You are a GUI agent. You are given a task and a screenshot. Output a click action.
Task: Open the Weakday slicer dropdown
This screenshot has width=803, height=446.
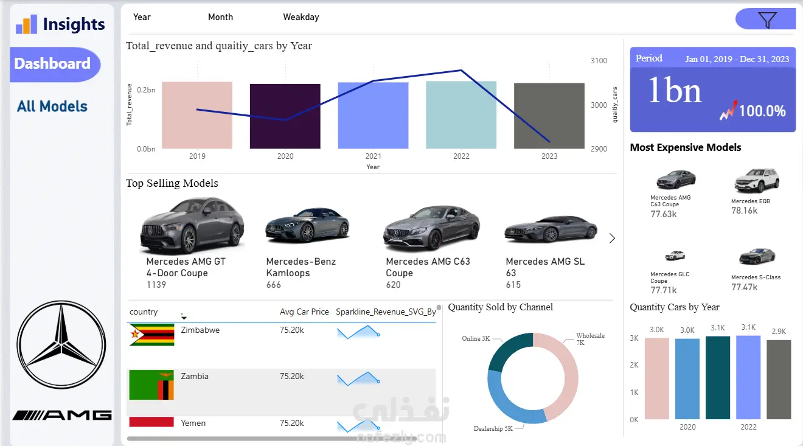tap(301, 17)
